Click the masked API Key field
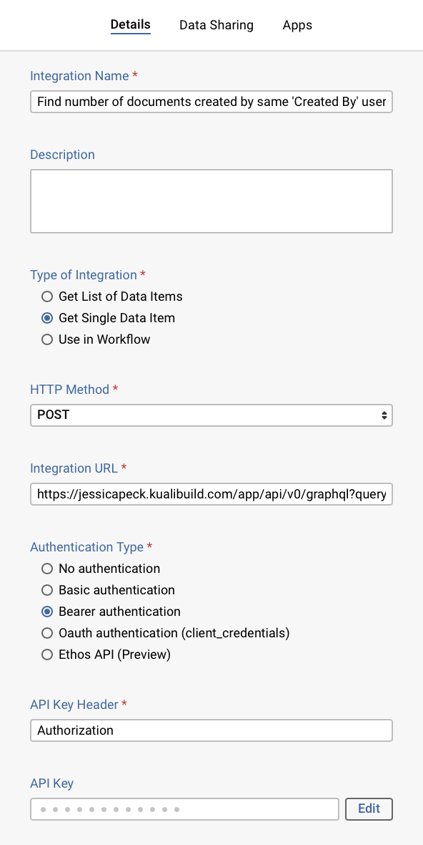 tap(184, 809)
